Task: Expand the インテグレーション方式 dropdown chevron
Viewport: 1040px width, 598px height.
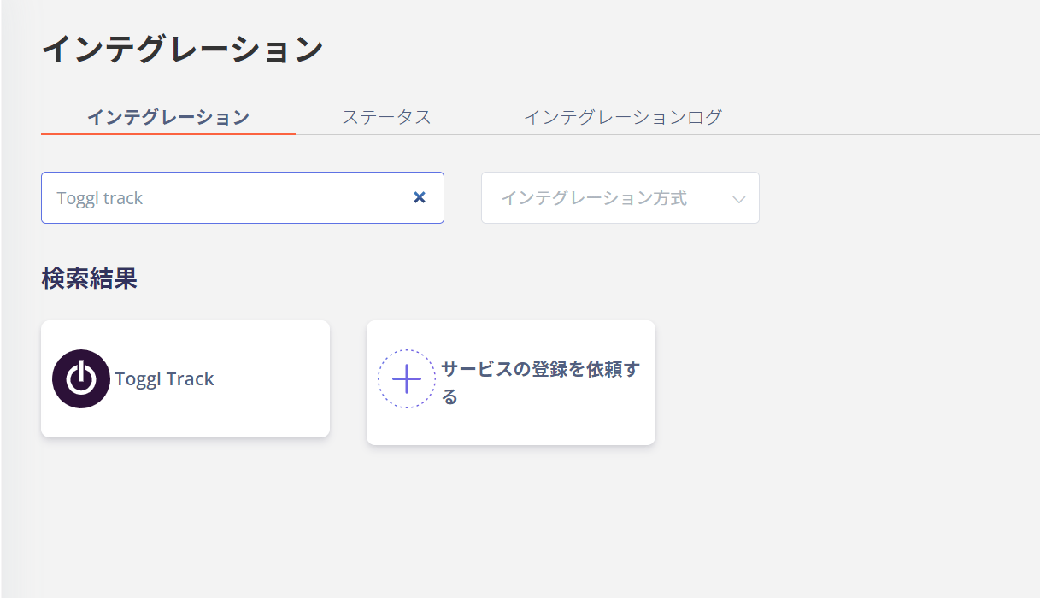Action: coord(739,199)
